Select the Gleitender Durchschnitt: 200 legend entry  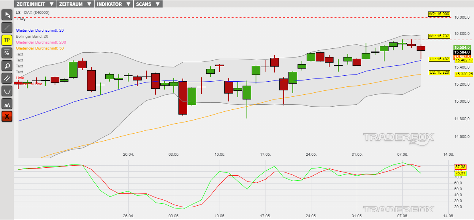point(41,42)
